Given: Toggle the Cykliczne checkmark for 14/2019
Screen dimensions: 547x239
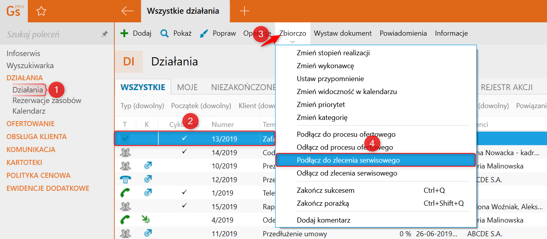Looking at the screenshot, I should [x=185, y=152].
